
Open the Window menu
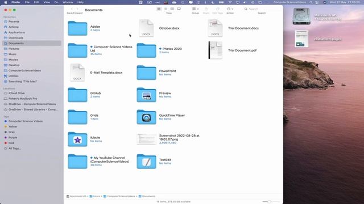[68, 2]
